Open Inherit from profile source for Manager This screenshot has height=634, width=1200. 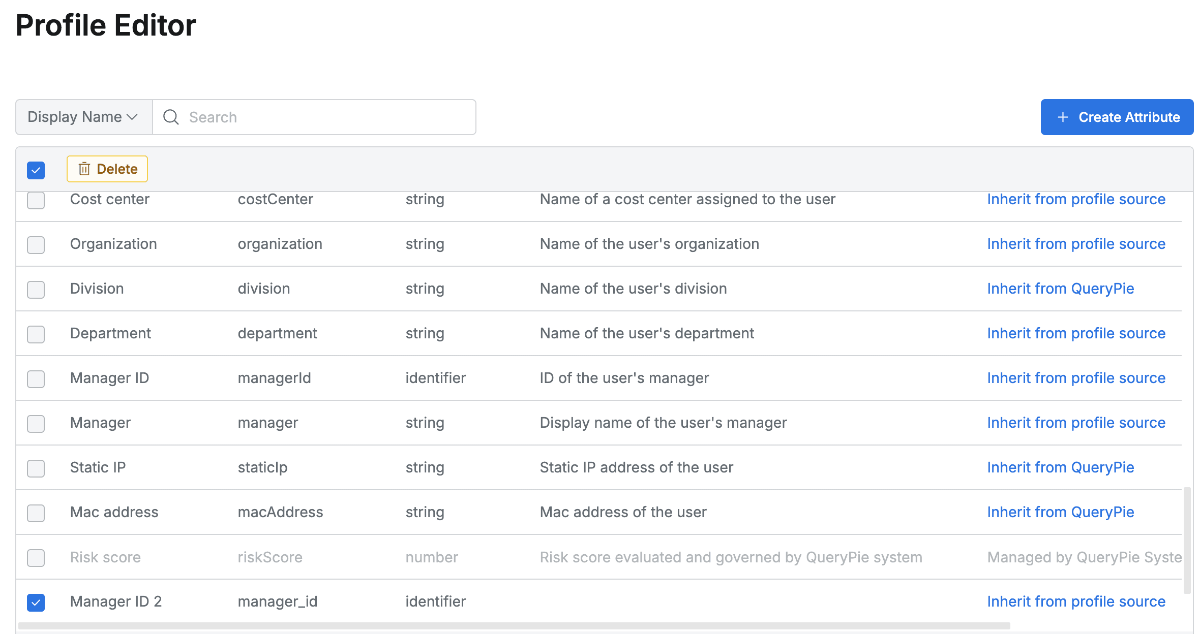click(1076, 423)
